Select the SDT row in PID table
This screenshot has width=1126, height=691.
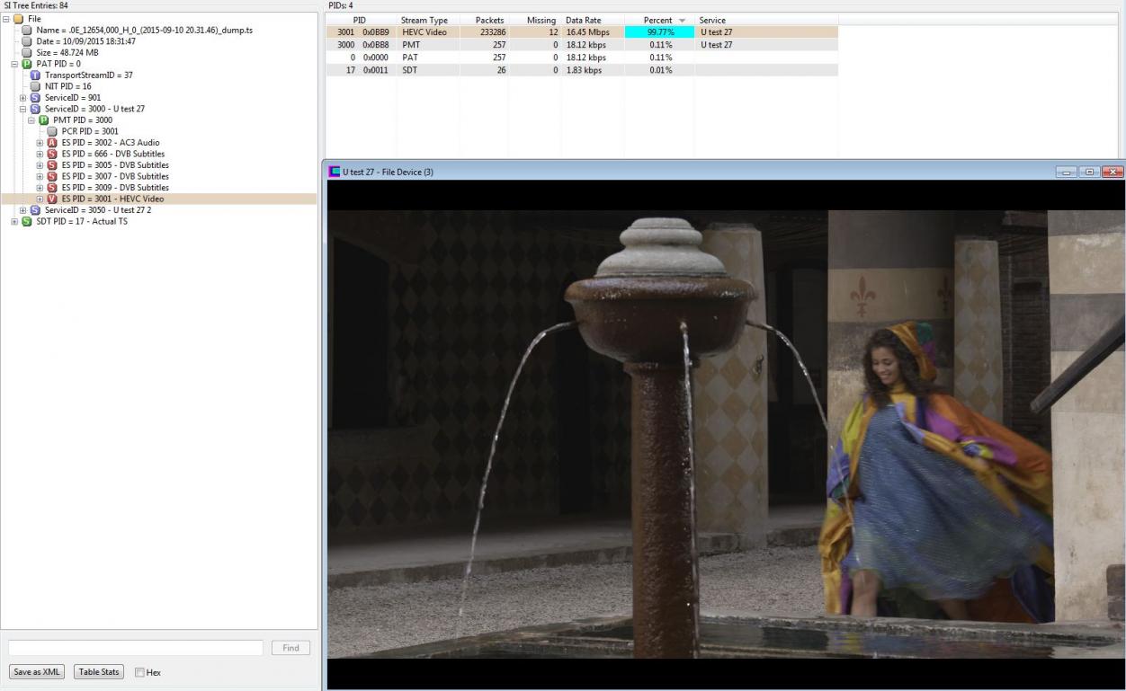[x=582, y=70]
